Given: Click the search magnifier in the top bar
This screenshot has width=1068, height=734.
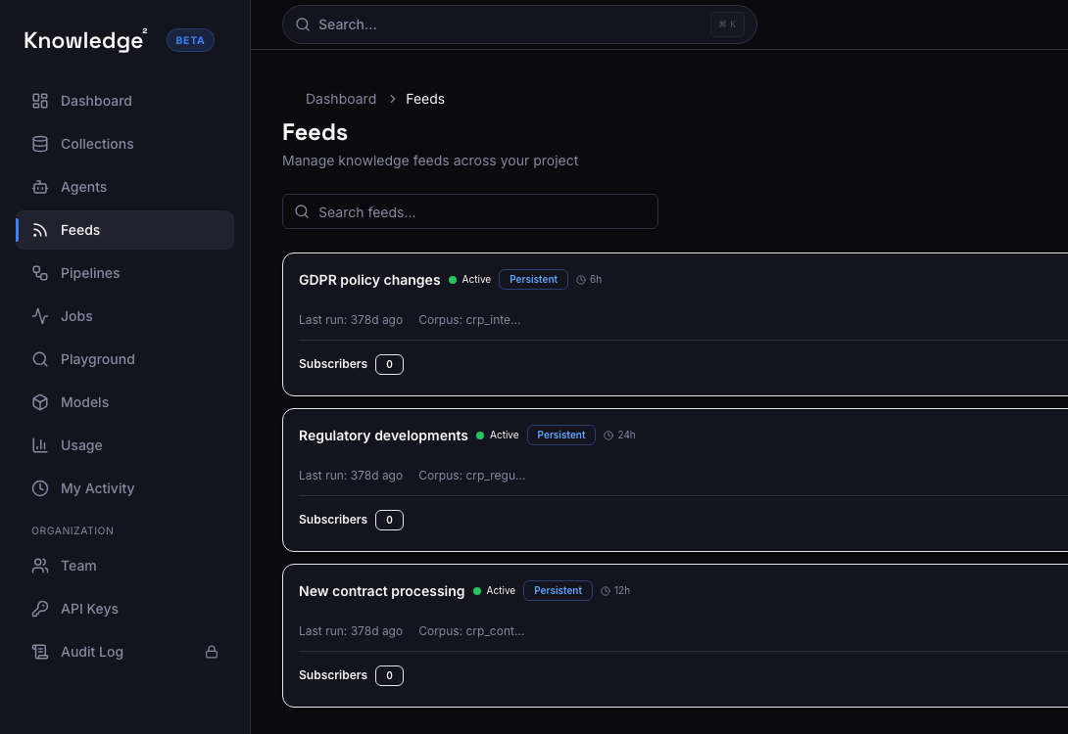Looking at the screenshot, I should (303, 24).
